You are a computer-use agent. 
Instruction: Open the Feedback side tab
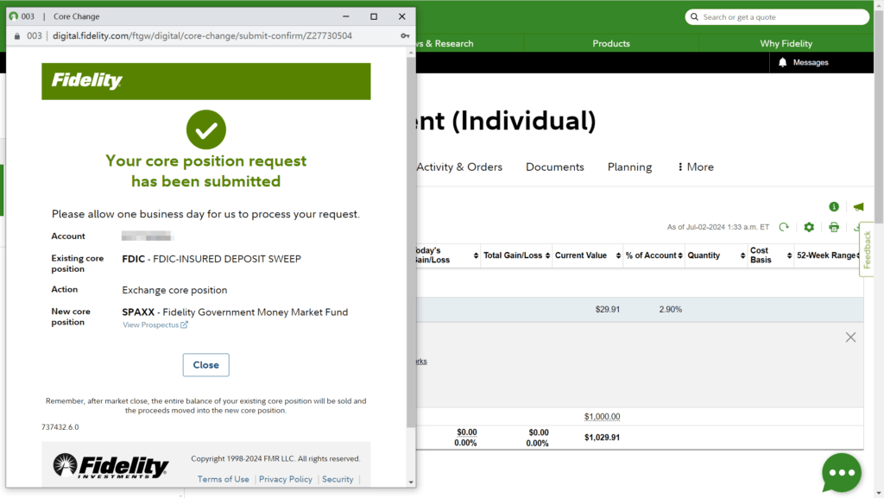[x=867, y=249]
